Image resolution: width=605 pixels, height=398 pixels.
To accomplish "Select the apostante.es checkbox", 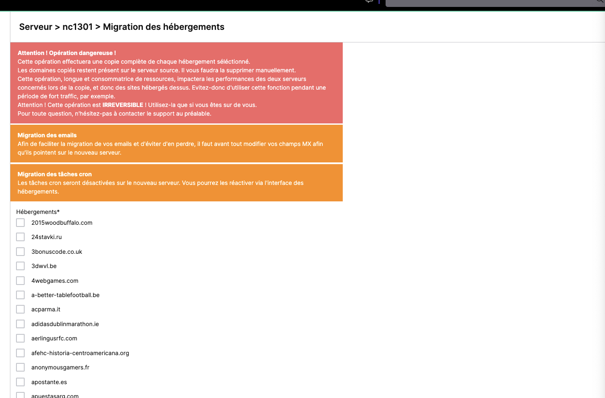I will [x=20, y=382].
